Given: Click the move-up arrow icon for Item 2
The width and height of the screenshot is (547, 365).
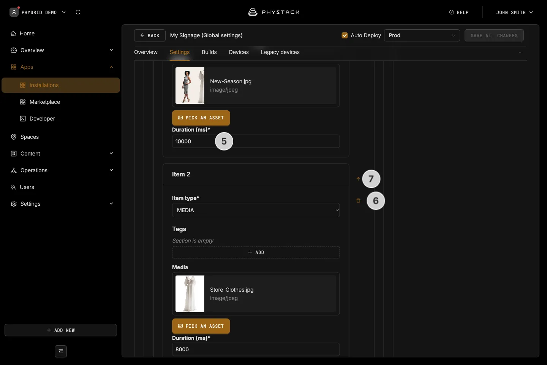Looking at the screenshot, I should [x=358, y=179].
